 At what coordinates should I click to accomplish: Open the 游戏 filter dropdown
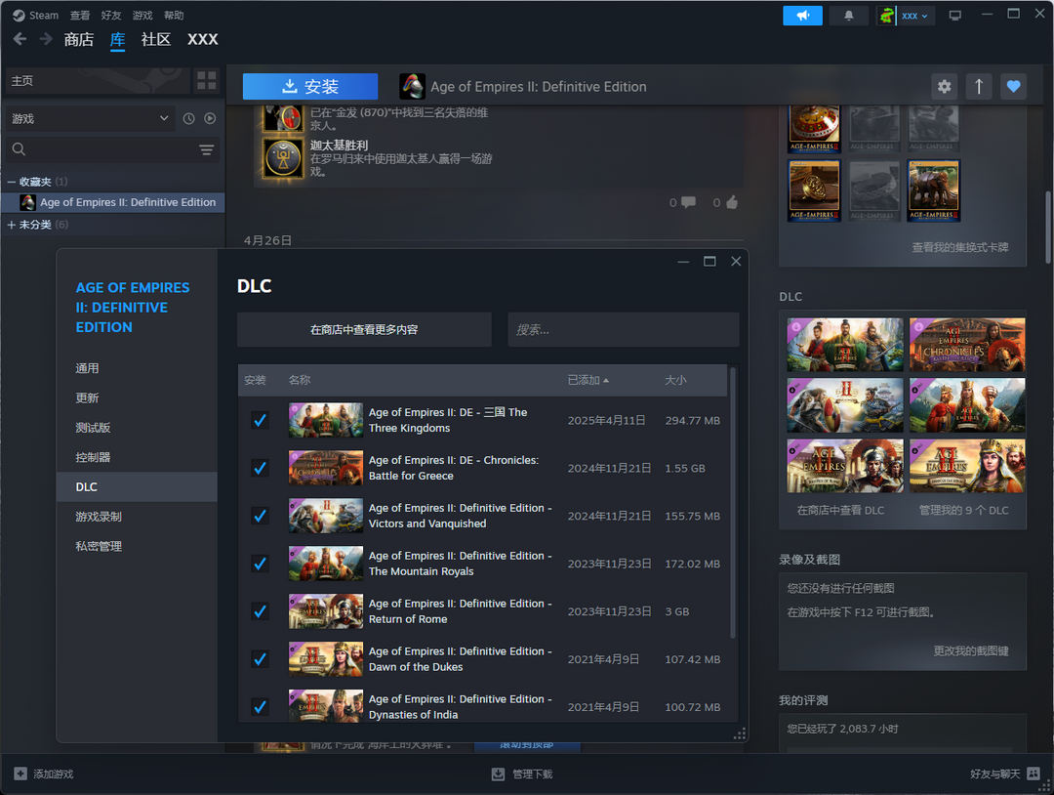point(89,118)
